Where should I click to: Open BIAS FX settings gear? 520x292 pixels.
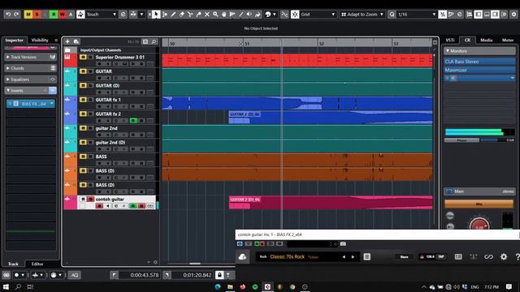(504, 256)
